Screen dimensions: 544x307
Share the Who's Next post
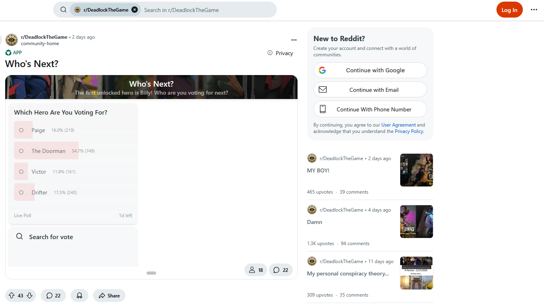[109, 295]
